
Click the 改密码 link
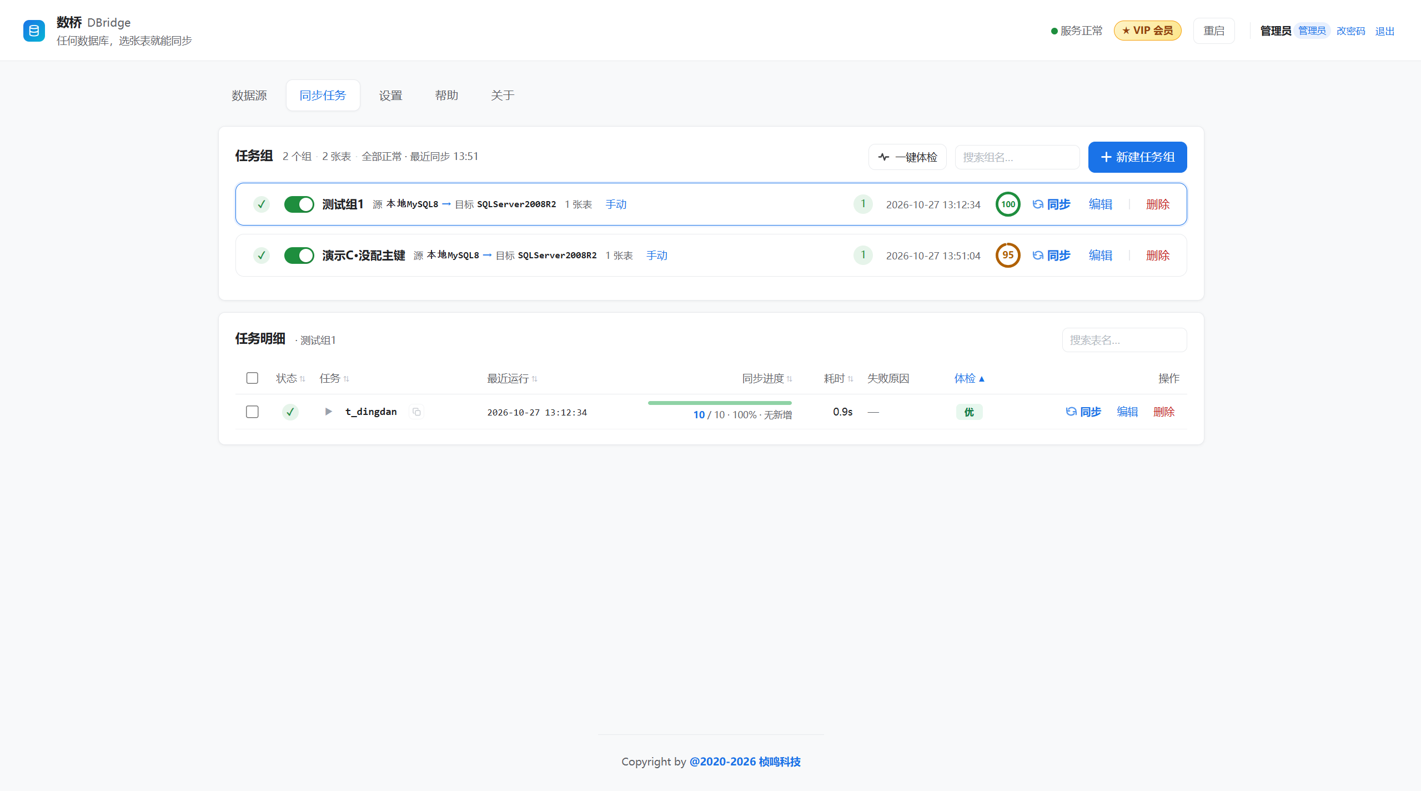click(x=1350, y=31)
